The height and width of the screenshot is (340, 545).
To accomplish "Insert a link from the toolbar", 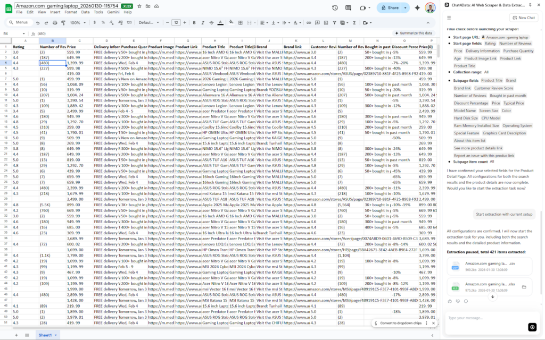I will pos(309,22).
